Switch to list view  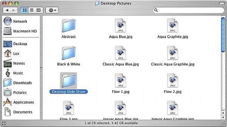(x=32, y=10)
